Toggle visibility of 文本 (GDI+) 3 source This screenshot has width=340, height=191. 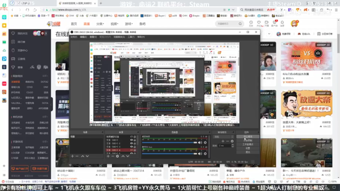pyautogui.click(x=131, y=146)
